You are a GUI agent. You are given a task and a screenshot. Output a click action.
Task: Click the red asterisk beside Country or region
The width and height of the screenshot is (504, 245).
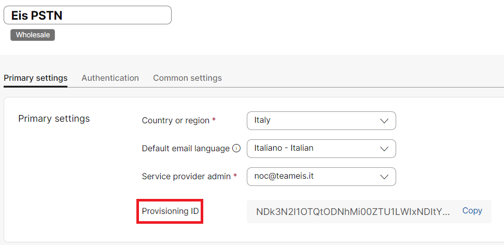click(x=214, y=120)
